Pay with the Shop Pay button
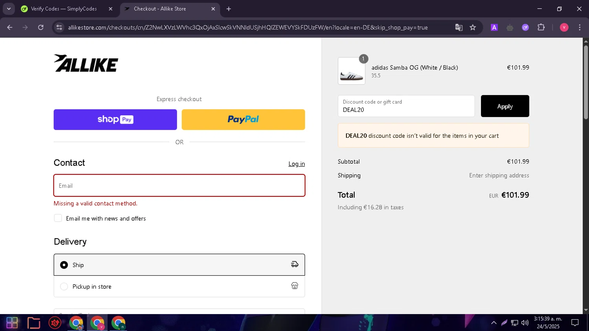589x331 pixels. 115,119
